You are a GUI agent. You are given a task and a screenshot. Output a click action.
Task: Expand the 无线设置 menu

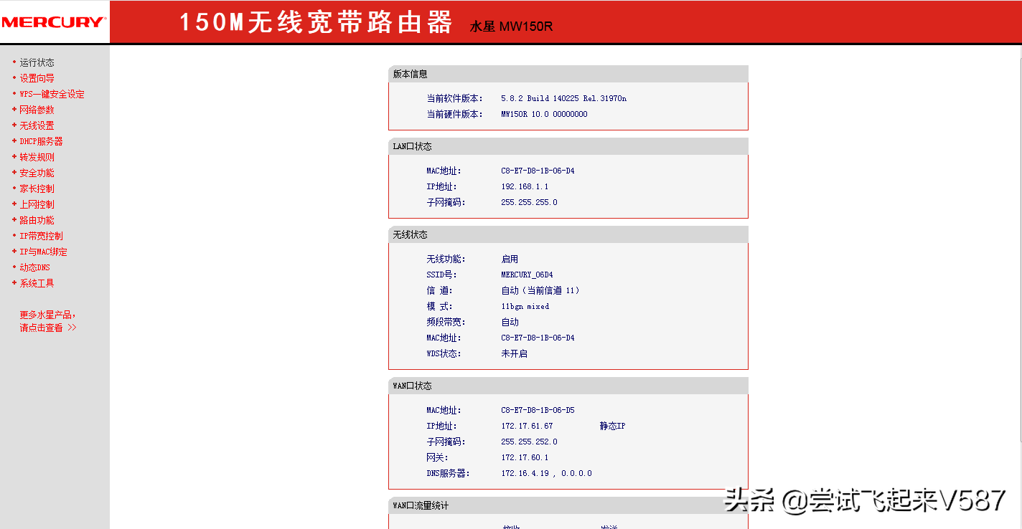37,125
